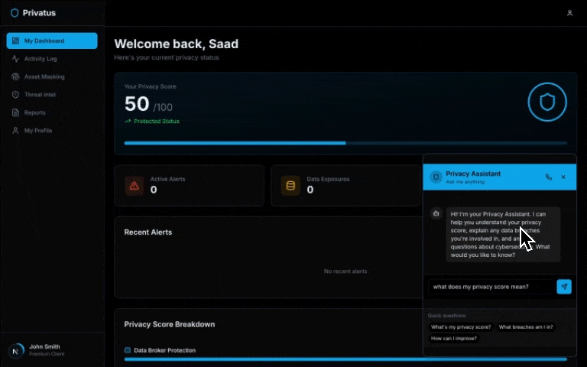Choose "What breaches am I in?" quick question
This screenshot has width=587, height=367.
526,326
